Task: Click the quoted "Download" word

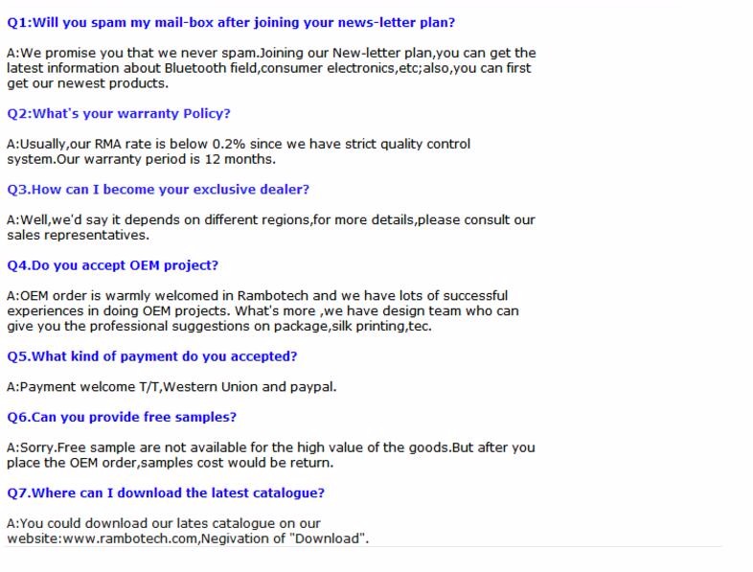Action: [338, 538]
